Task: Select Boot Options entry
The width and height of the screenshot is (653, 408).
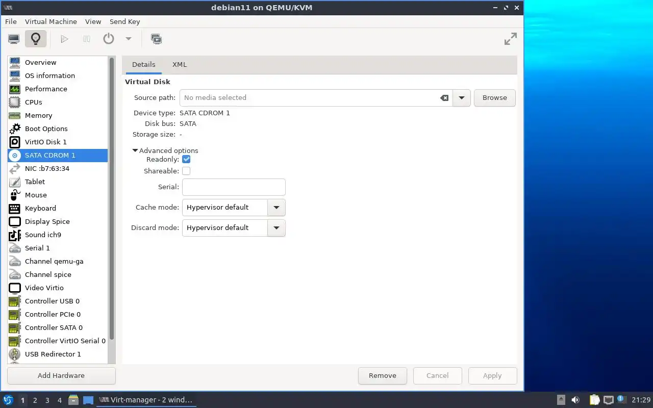Action: 58,129
